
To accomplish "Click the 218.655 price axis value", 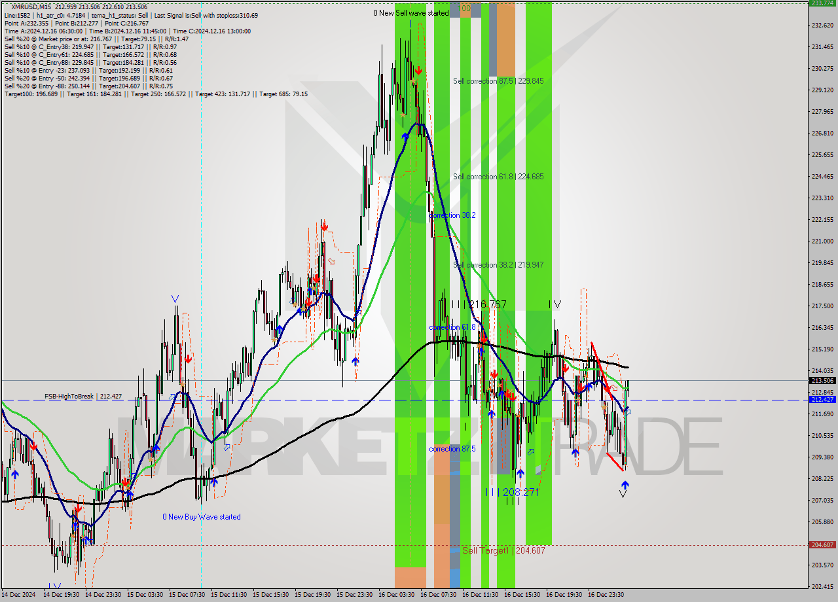I will 822,285.
